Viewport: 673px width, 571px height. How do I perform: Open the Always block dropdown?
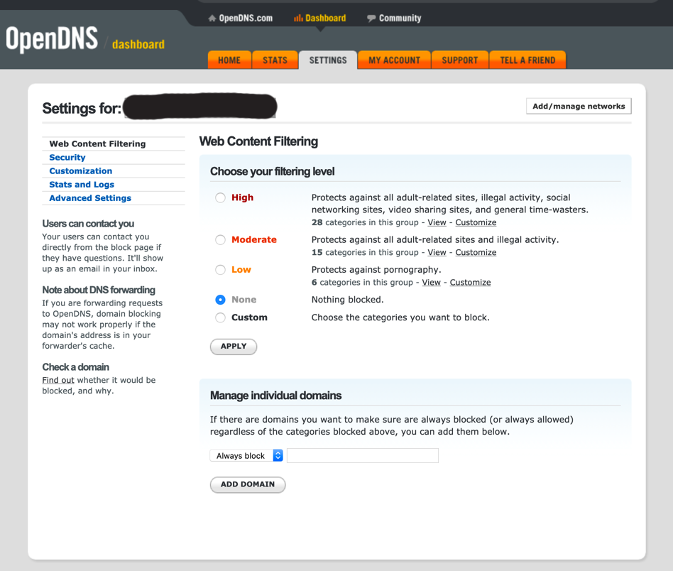pos(246,455)
